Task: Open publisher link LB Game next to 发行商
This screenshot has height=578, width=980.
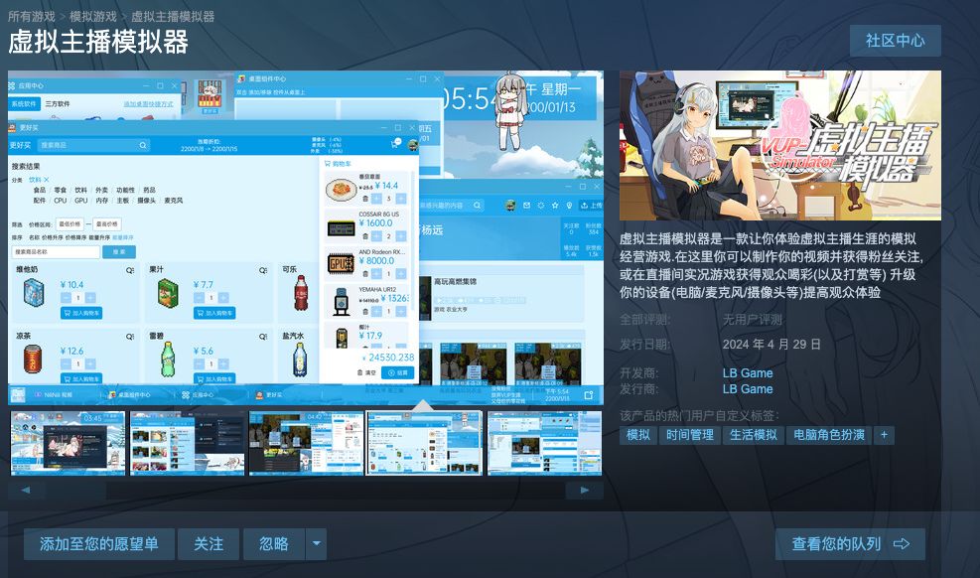Action: click(748, 388)
